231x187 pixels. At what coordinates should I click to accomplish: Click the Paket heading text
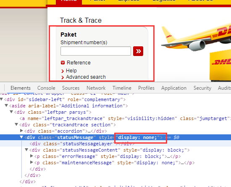(68, 35)
